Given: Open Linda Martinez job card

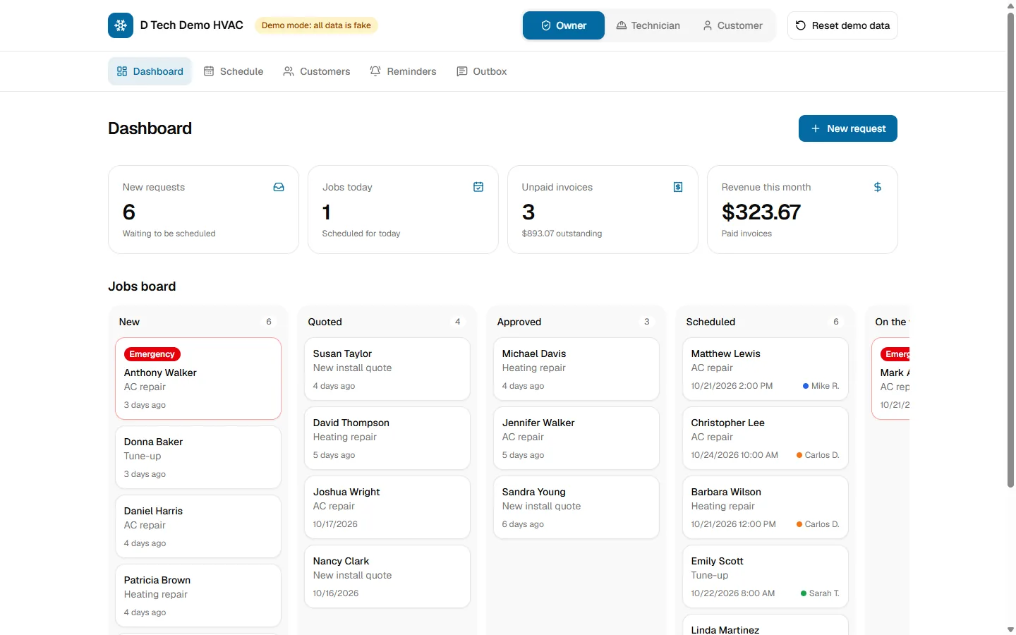Looking at the screenshot, I should coord(766,625).
